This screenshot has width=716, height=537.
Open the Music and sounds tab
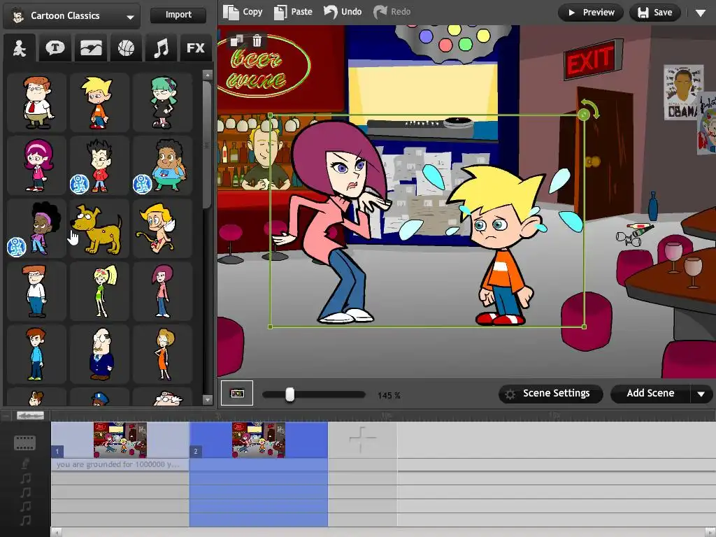(161, 48)
